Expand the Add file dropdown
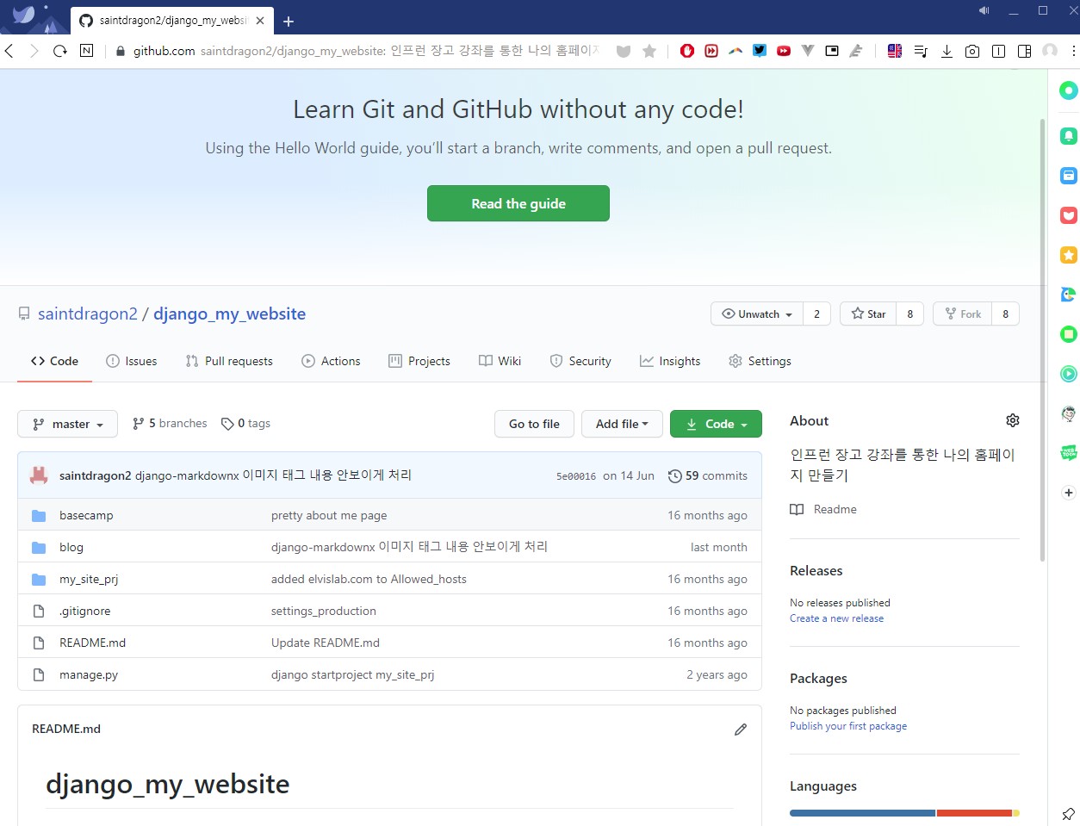 pyautogui.click(x=622, y=424)
